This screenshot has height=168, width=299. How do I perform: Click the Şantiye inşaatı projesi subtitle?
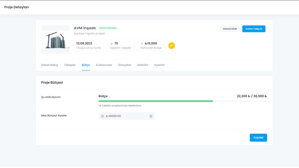tap(89, 34)
